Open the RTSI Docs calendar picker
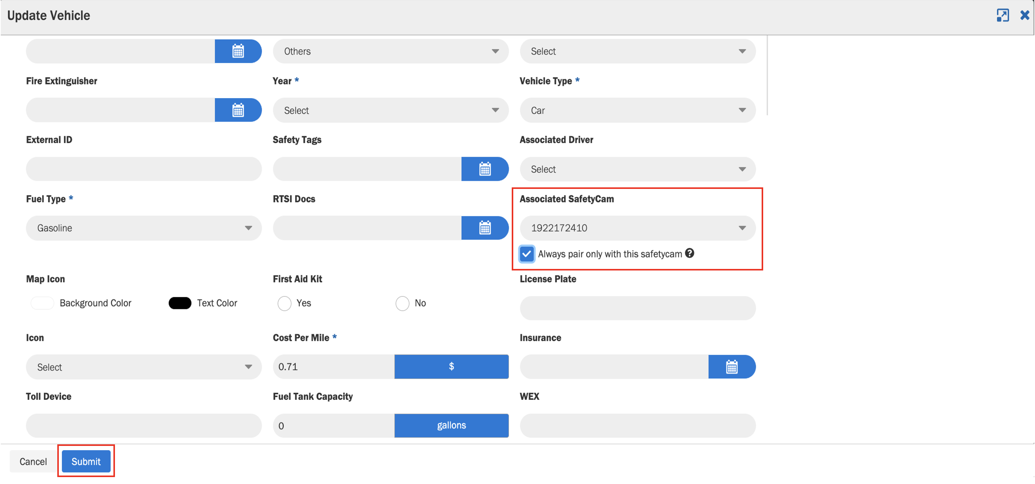 click(484, 228)
